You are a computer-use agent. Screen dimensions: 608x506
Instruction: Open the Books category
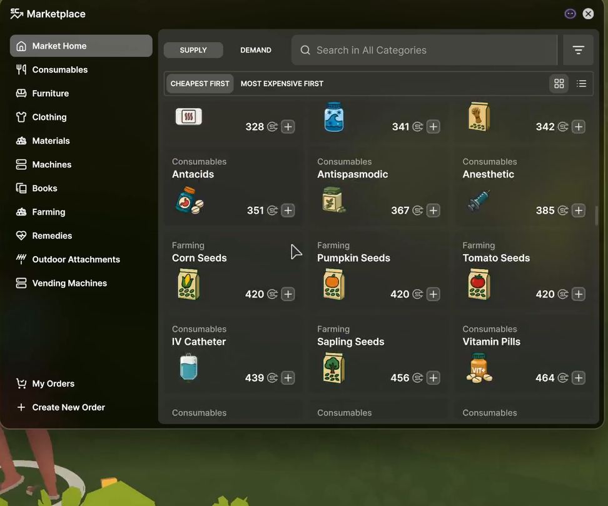[x=81, y=188]
